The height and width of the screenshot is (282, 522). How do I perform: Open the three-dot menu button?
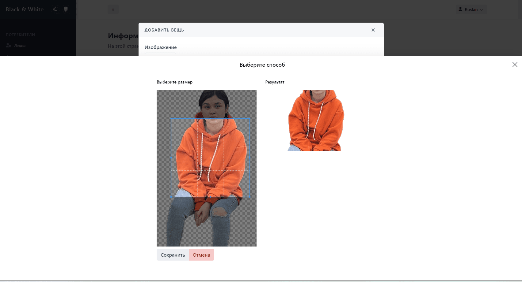pyautogui.click(x=113, y=9)
